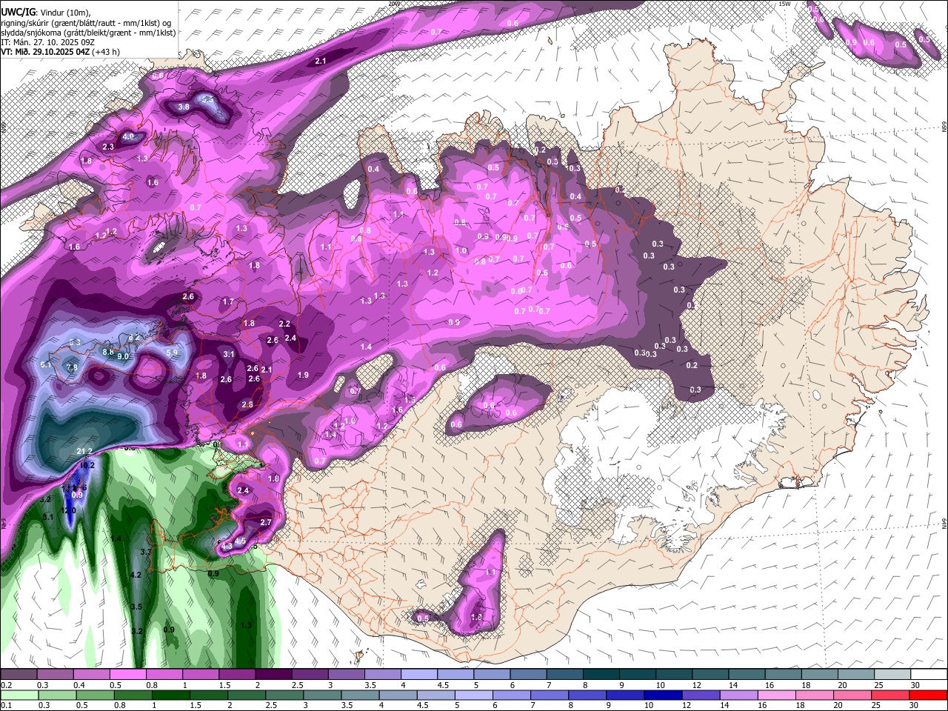
Task: Click the '8.8' value on the map
Action: click(108, 353)
